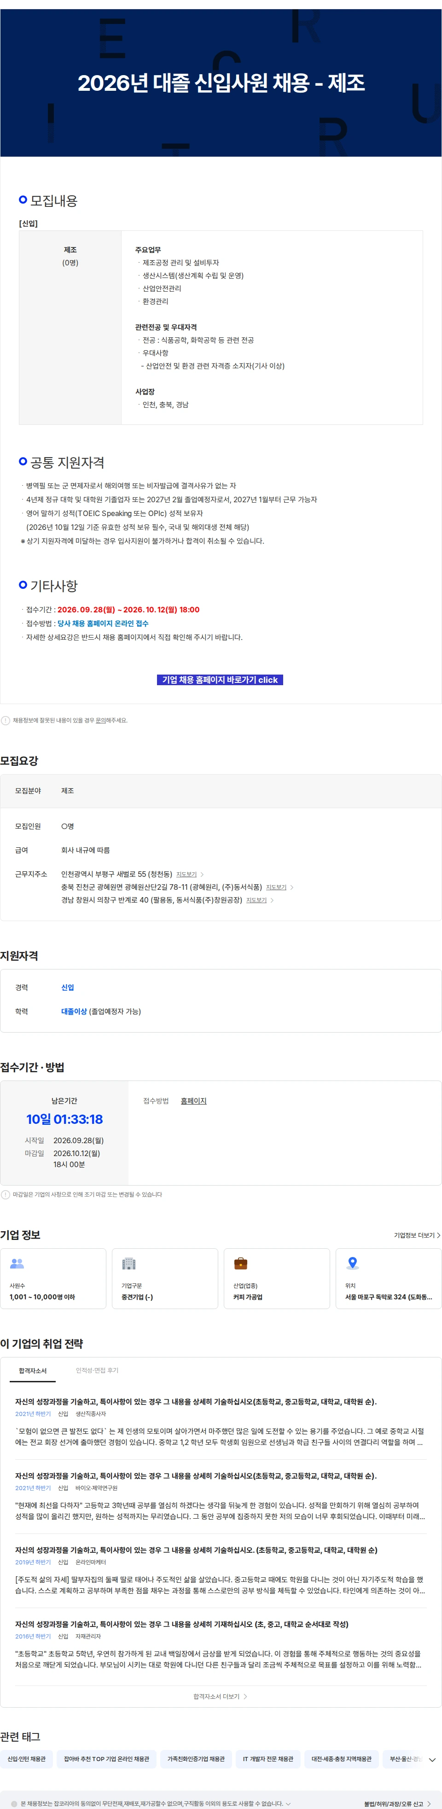Click chevron next to 충북 진천군 지도보기

pos(292,887)
